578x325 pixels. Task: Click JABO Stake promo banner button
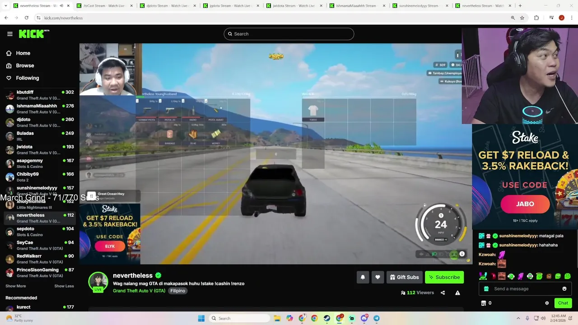[525, 204]
